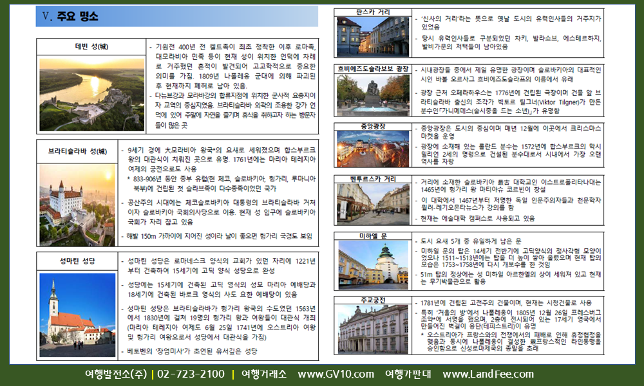This screenshot has height=386, width=644.
Task: Click the line '도시 요새 5개 중 유일하게 남은 문'
Action: [468, 241]
